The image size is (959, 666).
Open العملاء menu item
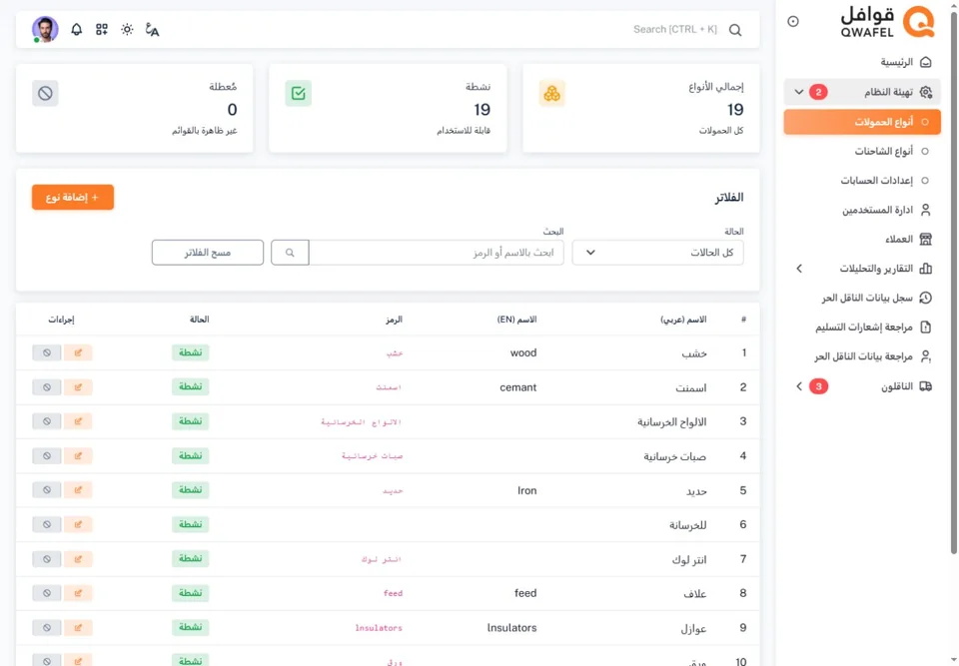862,239
